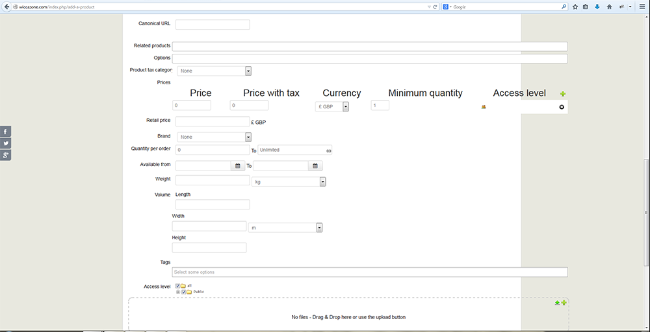
Task: Open the Available from start date calendar
Action: 237,166
